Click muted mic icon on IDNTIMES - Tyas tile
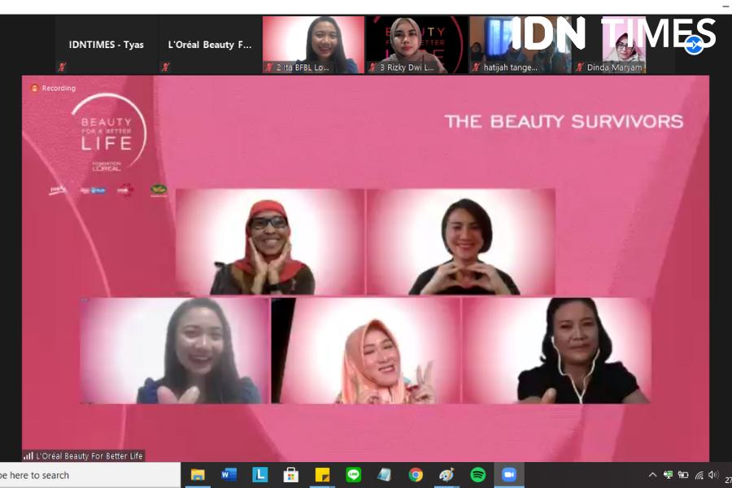The width and height of the screenshot is (732, 488). point(62,68)
